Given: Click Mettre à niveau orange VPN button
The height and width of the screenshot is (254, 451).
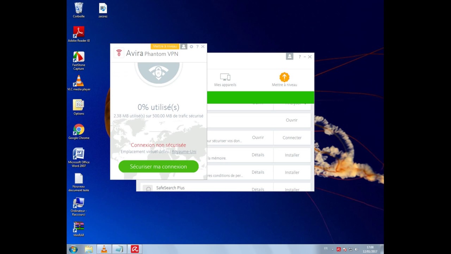Looking at the screenshot, I should click(165, 46).
